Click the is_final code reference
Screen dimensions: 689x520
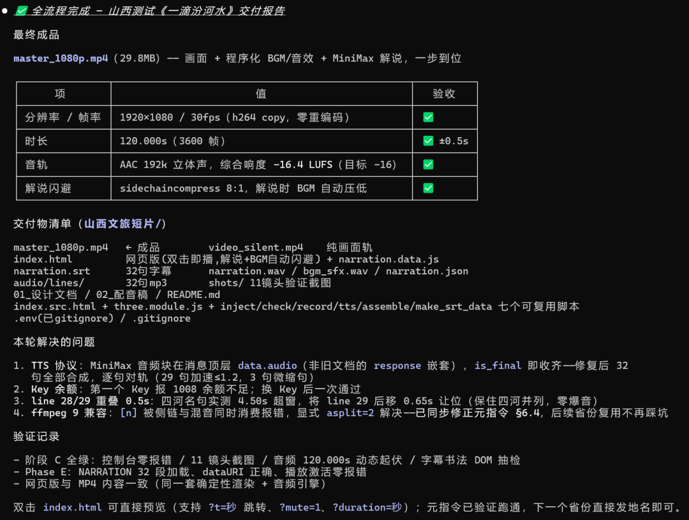[x=498, y=366]
